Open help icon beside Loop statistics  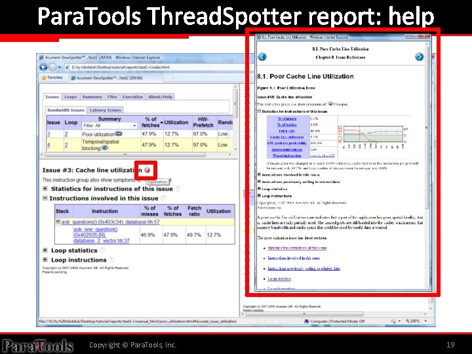click(x=102, y=250)
